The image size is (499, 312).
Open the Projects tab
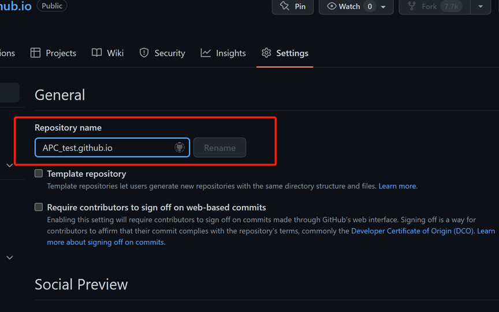53,53
